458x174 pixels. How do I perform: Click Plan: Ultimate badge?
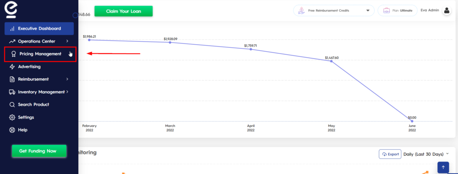coord(398,10)
